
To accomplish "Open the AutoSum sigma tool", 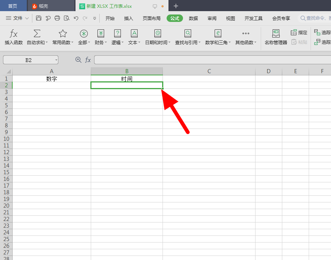I will [x=37, y=33].
